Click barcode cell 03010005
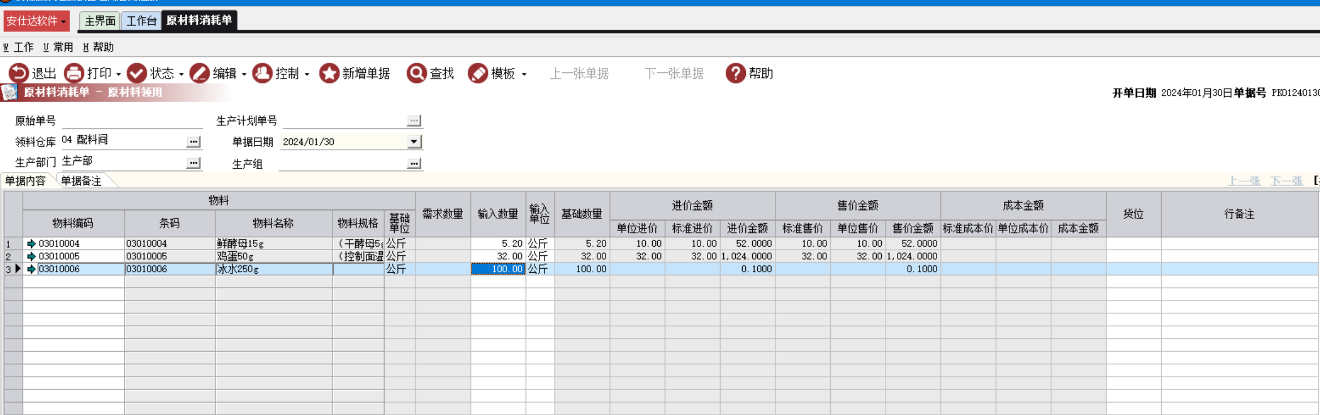 click(x=170, y=256)
